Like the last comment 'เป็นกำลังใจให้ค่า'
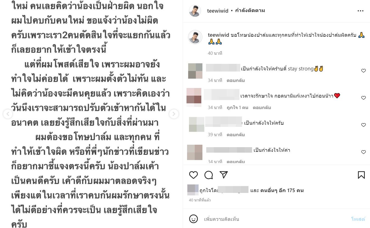The height and width of the screenshot is (228, 370). (x=363, y=152)
